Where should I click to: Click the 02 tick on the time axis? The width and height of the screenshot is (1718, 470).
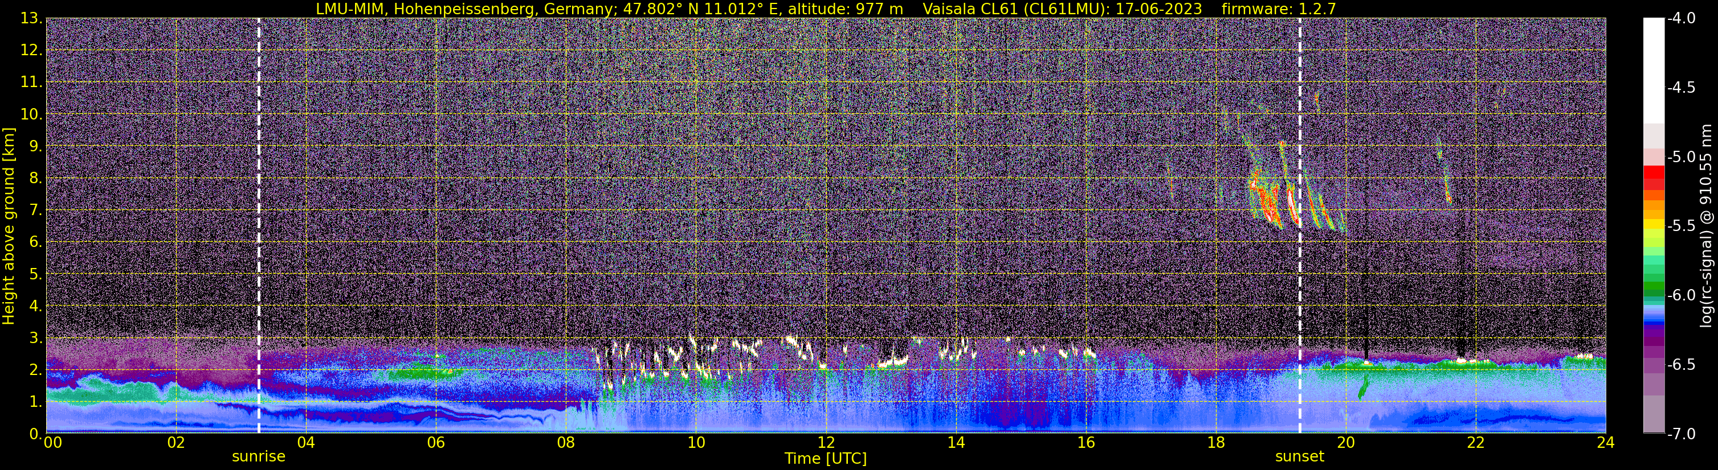click(176, 443)
